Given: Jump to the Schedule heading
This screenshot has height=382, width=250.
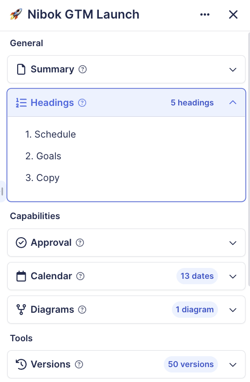Looking at the screenshot, I should (x=51, y=134).
